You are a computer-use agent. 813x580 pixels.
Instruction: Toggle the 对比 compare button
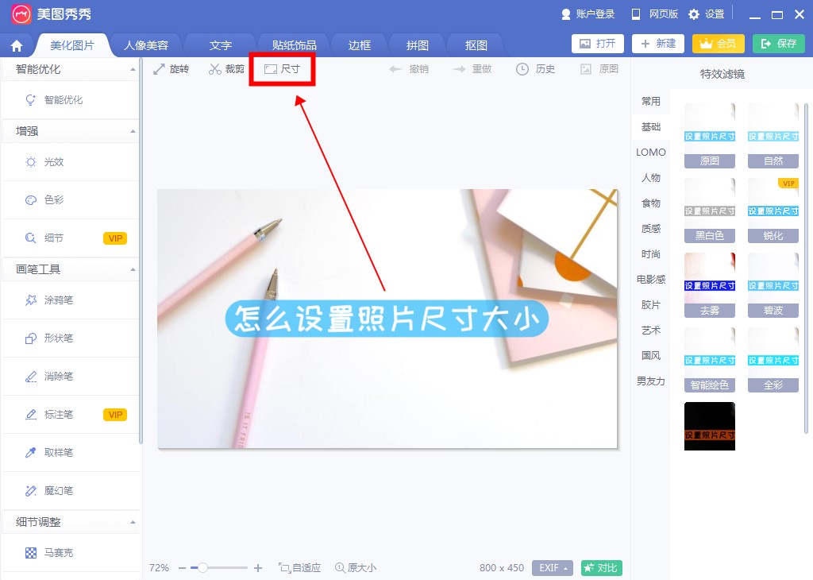[601, 568]
